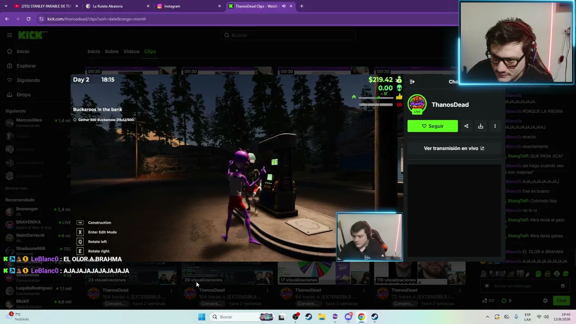Viewport: 576px width, 324px height.
Task: Click the Chrome back arrow
Action: [x=7, y=19]
